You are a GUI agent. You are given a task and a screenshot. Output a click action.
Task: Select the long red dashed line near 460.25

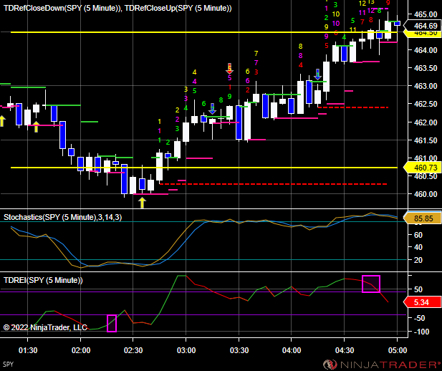(274, 184)
